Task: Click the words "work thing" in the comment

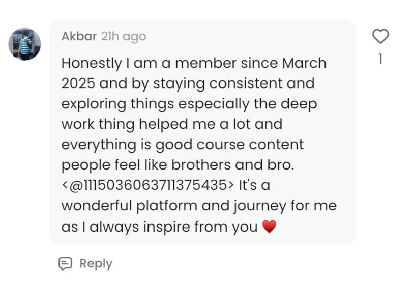Action: point(98,125)
